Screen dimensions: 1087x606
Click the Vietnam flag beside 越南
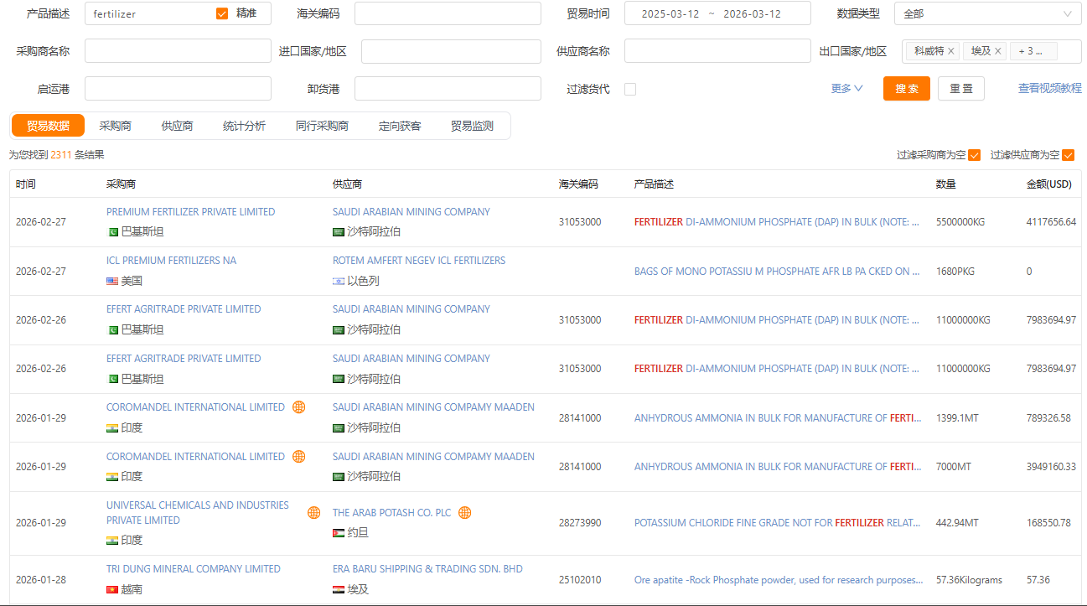112,590
